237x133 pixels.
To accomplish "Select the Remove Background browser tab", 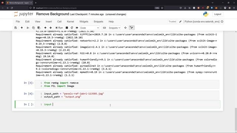I will pyautogui.click(x=19, y=3).
